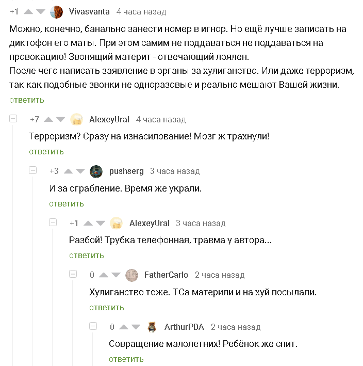Upvote pushserg's comment
The image size is (363, 366).
tap(68, 171)
